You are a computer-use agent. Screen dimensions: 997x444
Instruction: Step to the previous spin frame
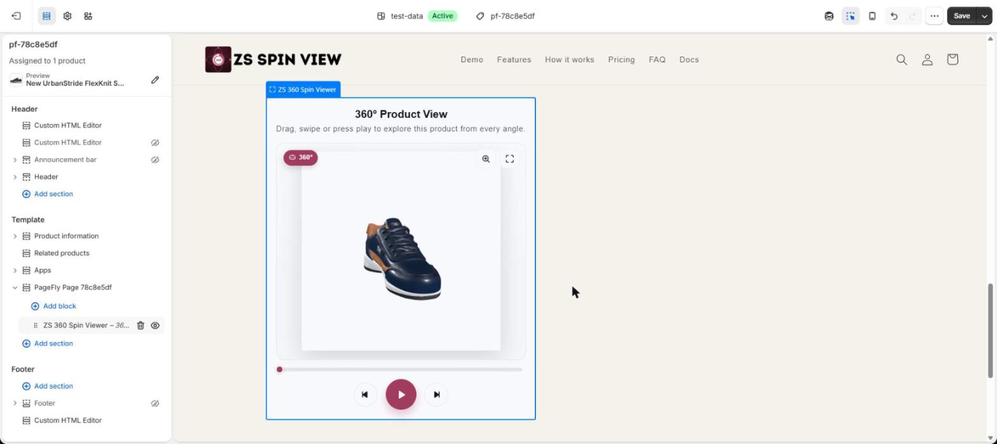365,394
